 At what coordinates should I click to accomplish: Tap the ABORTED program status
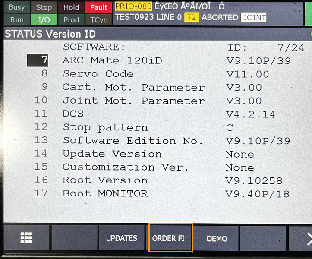pos(220,18)
